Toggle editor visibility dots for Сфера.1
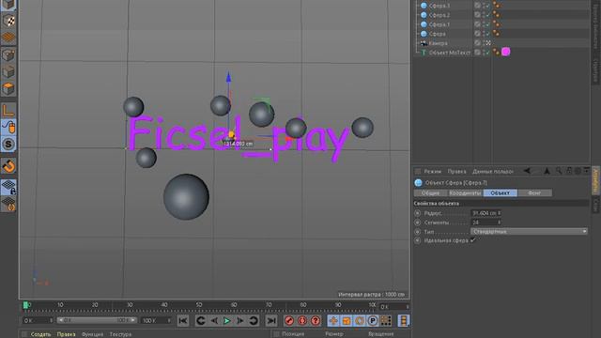 pyautogui.click(x=485, y=24)
